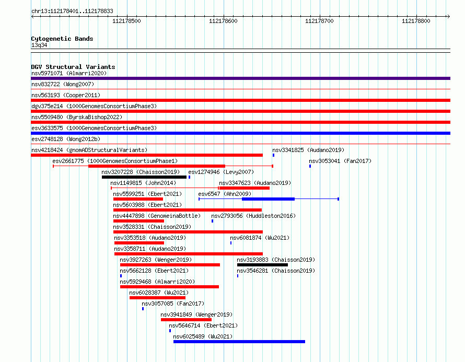
Task: Click nsv5509480 (ByrskaBishop2022) label
Action: 77,117
